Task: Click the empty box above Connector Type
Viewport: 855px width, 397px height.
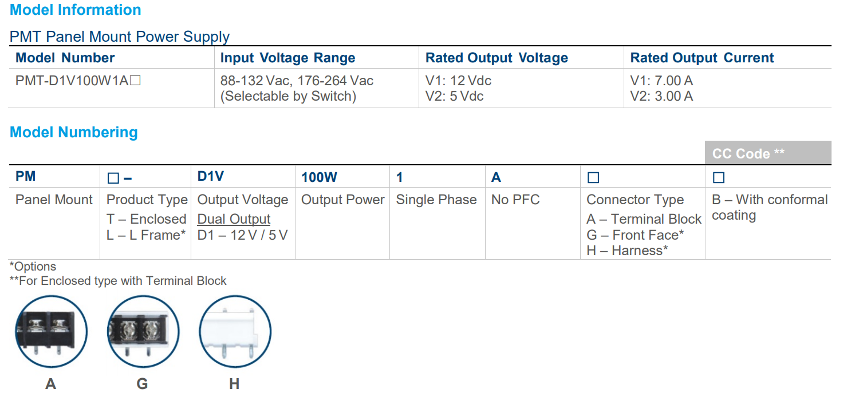Action: click(593, 178)
